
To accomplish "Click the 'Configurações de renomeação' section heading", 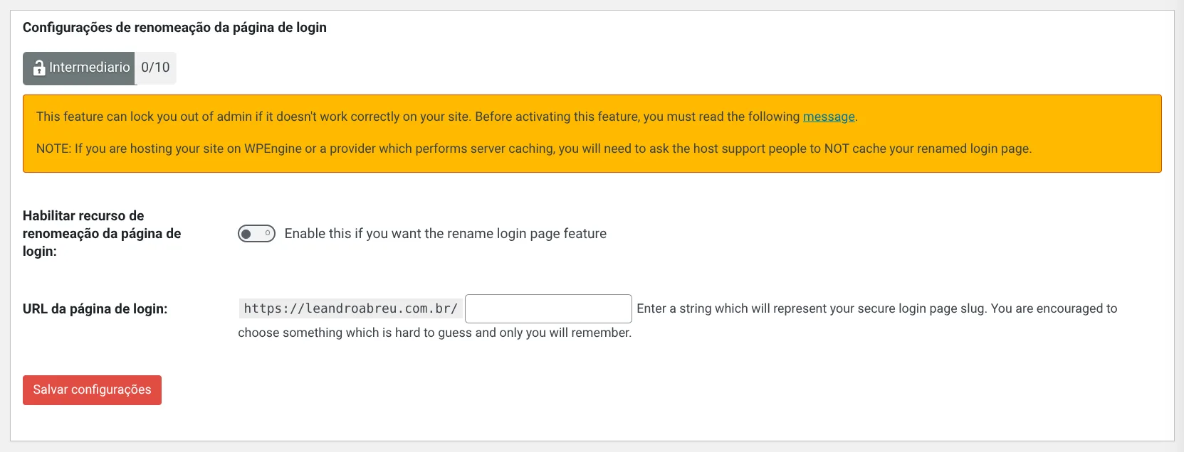I will [x=174, y=27].
